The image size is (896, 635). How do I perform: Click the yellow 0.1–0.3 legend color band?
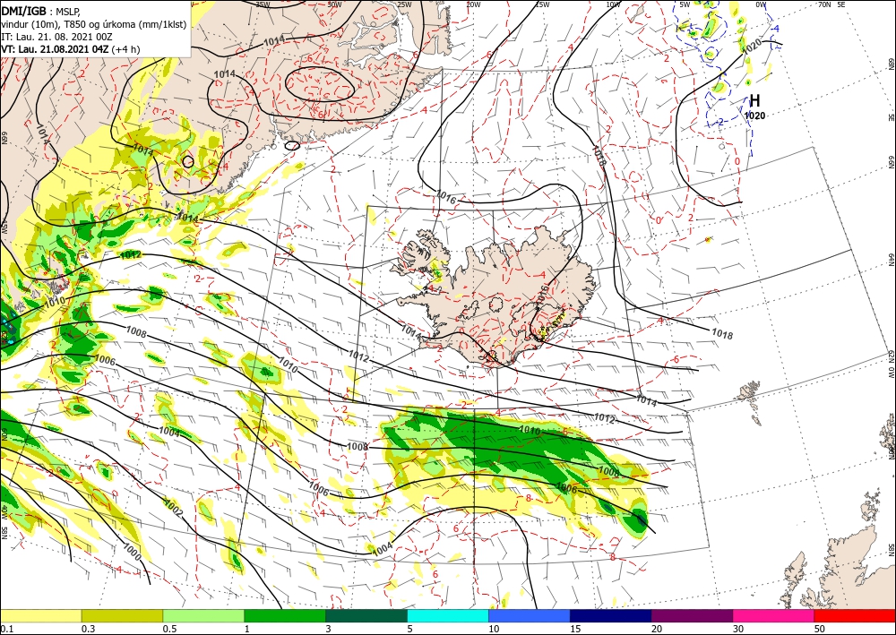[40, 615]
